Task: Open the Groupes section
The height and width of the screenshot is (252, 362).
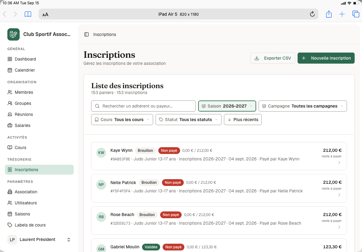Action: click(39, 103)
